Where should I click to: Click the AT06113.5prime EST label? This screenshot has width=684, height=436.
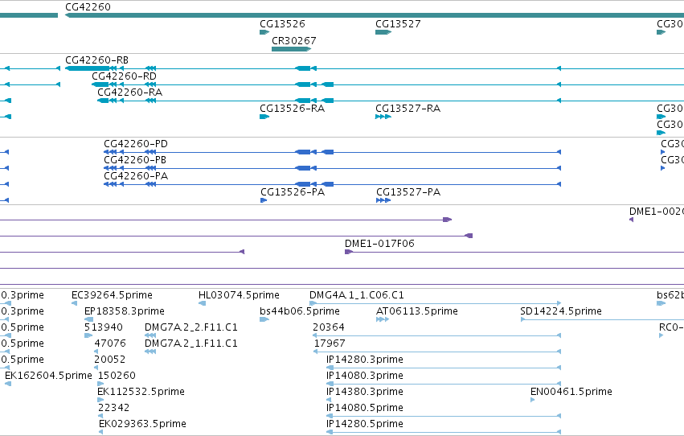[x=417, y=311]
